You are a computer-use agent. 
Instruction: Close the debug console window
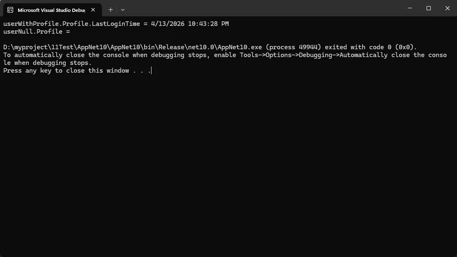pos(448,8)
